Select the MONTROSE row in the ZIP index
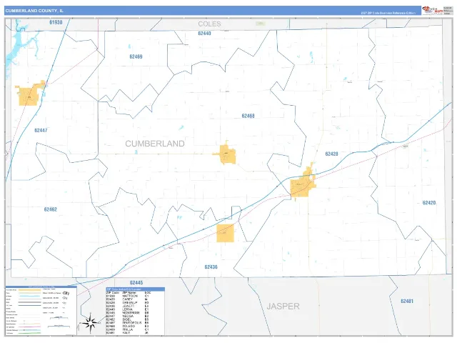 tap(129, 313)
